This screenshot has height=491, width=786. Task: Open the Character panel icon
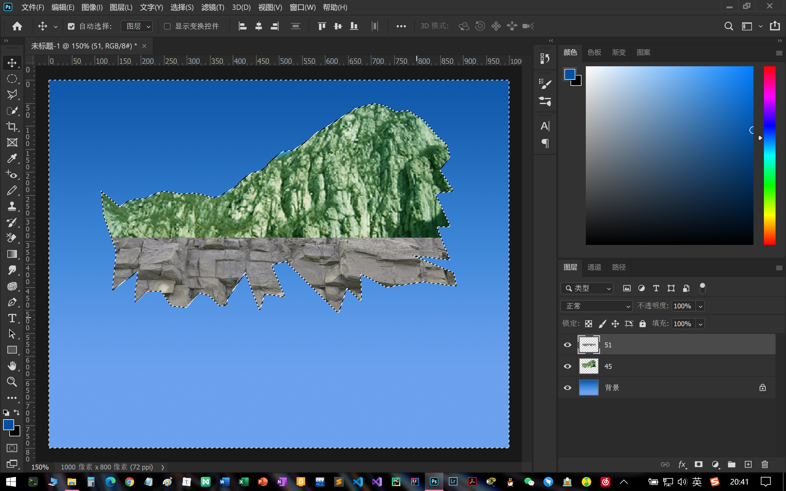tap(545, 126)
